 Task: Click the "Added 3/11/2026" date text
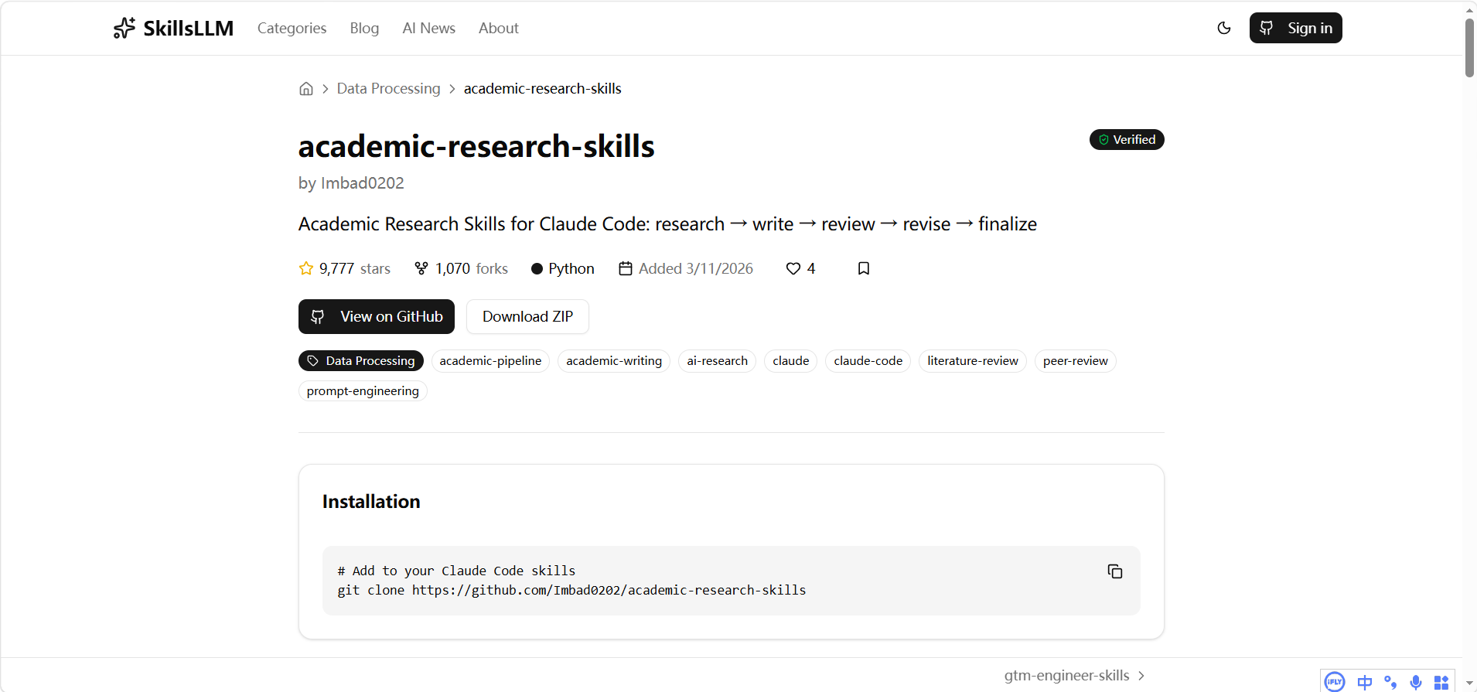tap(696, 268)
